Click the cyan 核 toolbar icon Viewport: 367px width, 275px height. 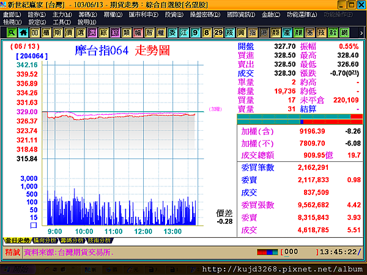[229, 33]
